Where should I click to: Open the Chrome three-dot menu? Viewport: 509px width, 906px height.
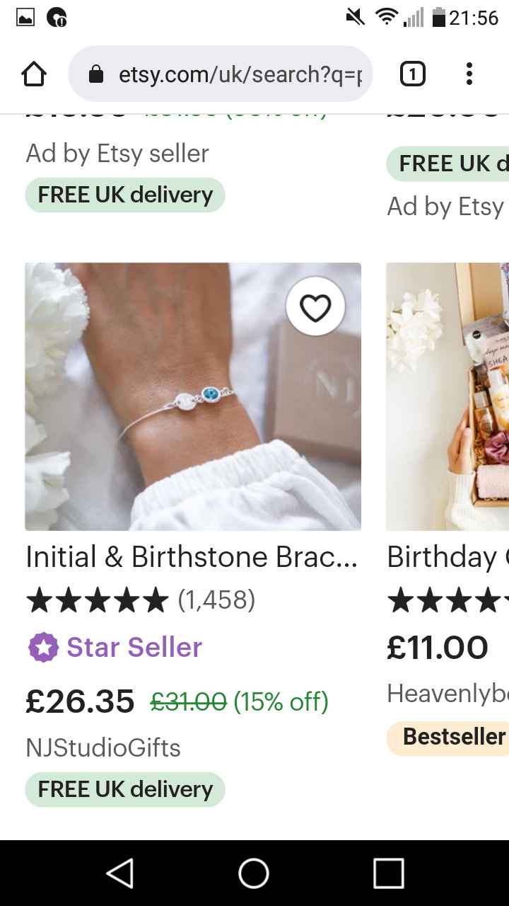tap(469, 74)
